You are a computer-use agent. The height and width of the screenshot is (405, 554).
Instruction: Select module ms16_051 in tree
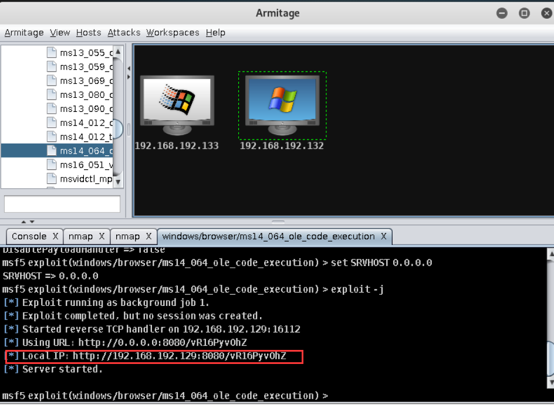point(86,165)
